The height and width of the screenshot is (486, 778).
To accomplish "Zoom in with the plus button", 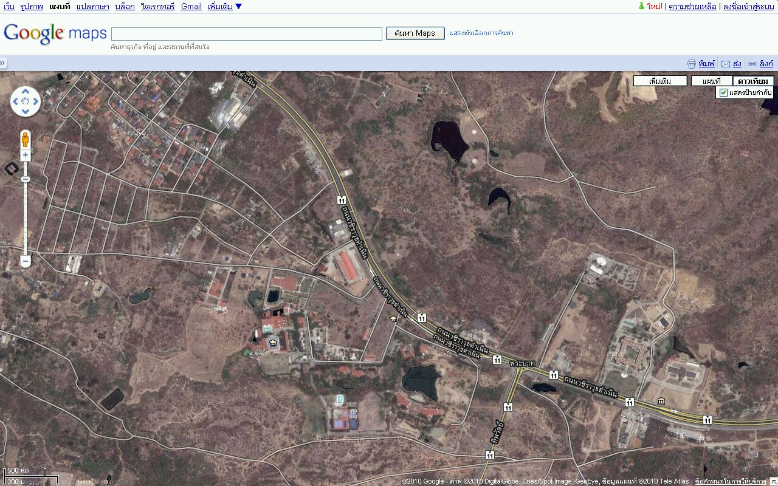I will pyautogui.click(x=26, y=156).
